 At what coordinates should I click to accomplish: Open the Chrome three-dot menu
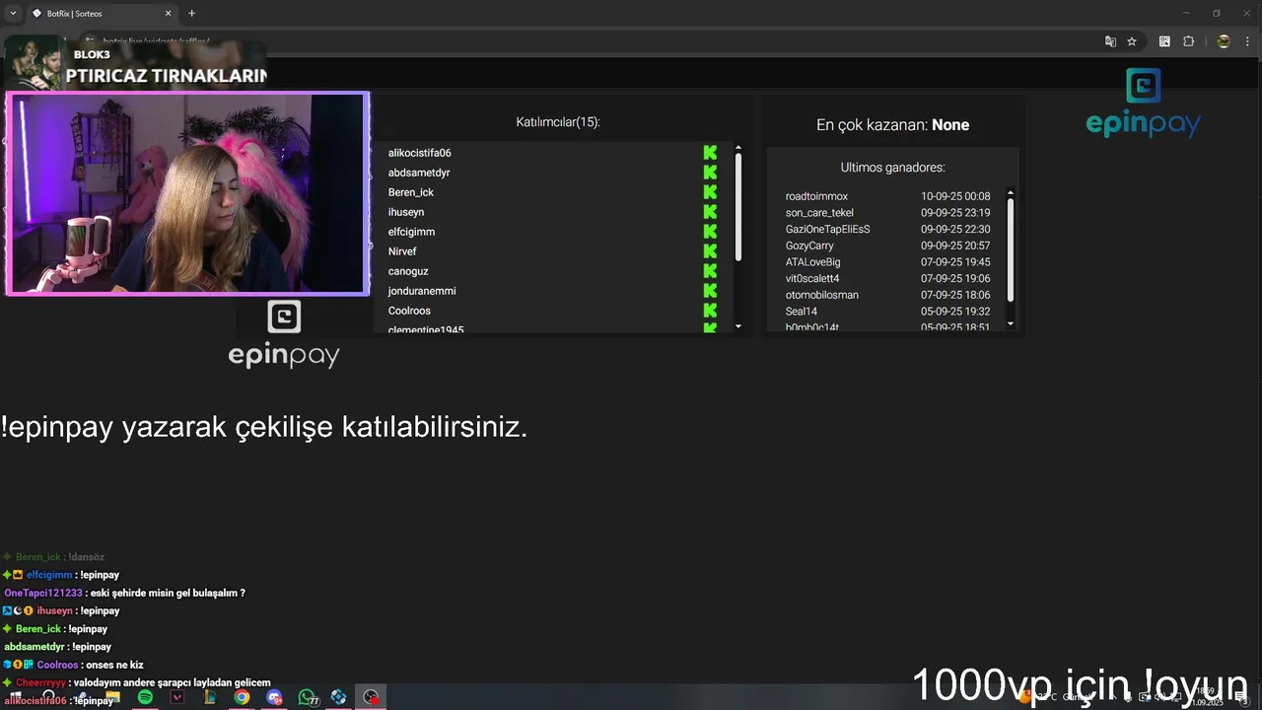coord(1247,41)
